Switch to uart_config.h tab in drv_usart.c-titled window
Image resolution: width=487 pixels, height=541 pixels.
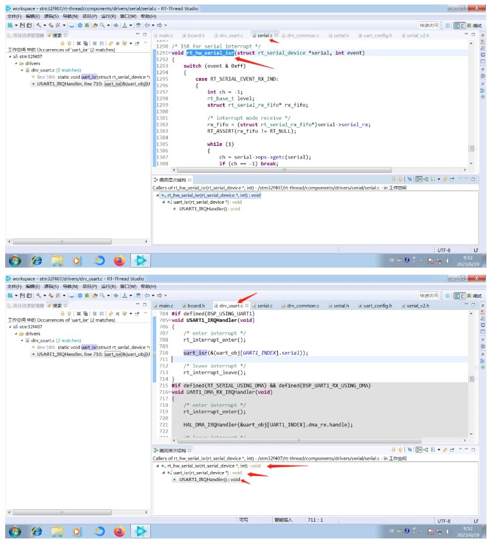pyautogui.click(x=375, y=306)
